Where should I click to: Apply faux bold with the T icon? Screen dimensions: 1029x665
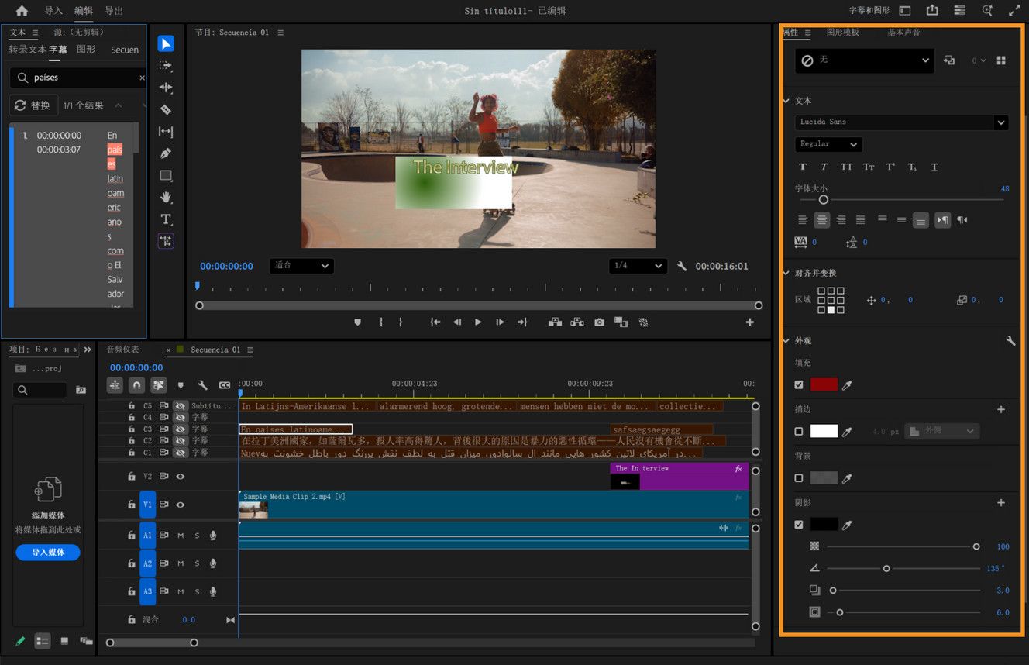click(804, 167)
